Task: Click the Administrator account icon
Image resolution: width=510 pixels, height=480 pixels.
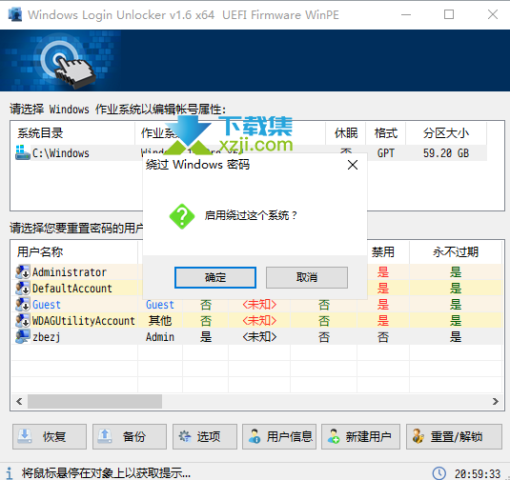Action: (23, 272)
